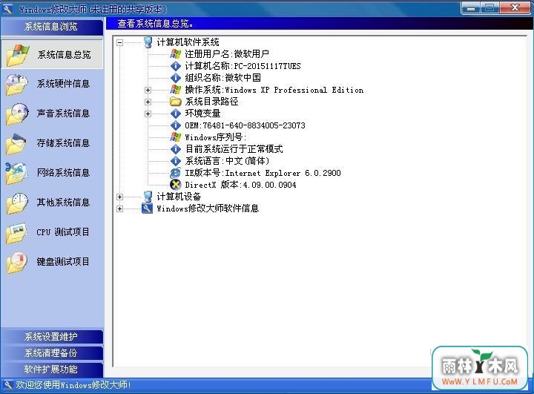
Task: Click computer icon beside 计算机设备
Action: 148,197
